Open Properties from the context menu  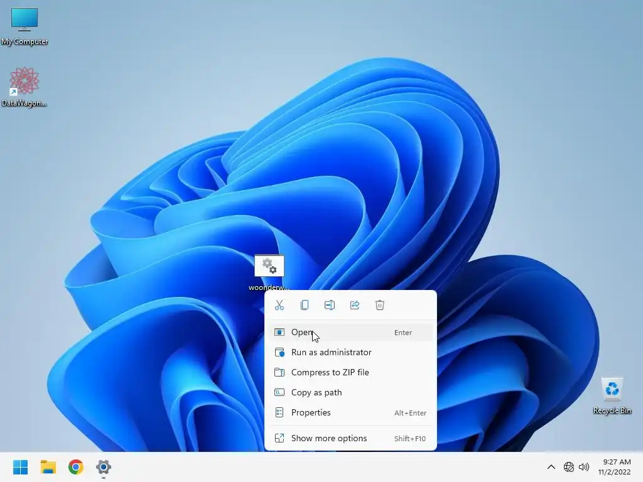pyautogui.click(x=350, y=413)
